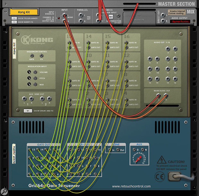199x196 pixels.
Task: Click the Mix channel Input R jack
Action: [64, 21]
